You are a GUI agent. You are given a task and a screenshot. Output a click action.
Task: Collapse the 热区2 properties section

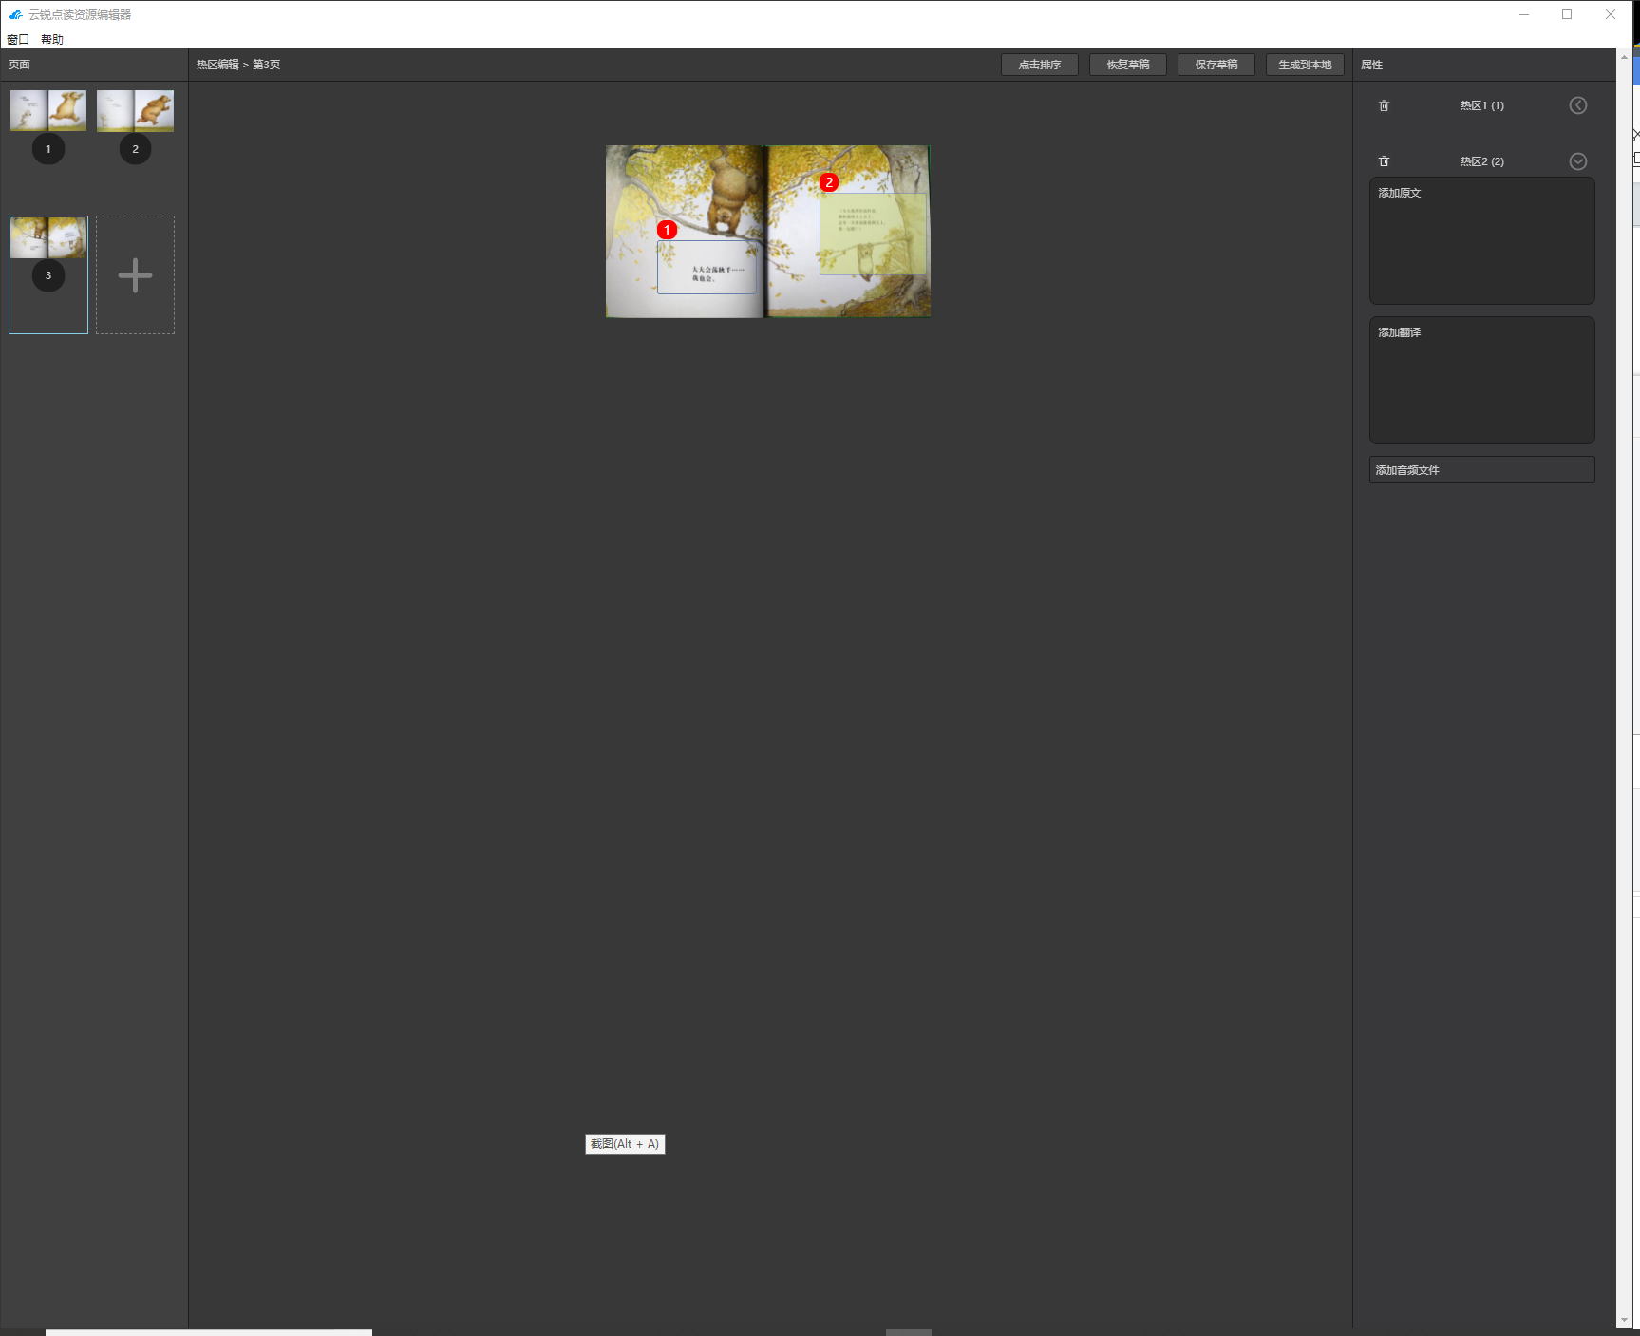[x=1577, y=161]
